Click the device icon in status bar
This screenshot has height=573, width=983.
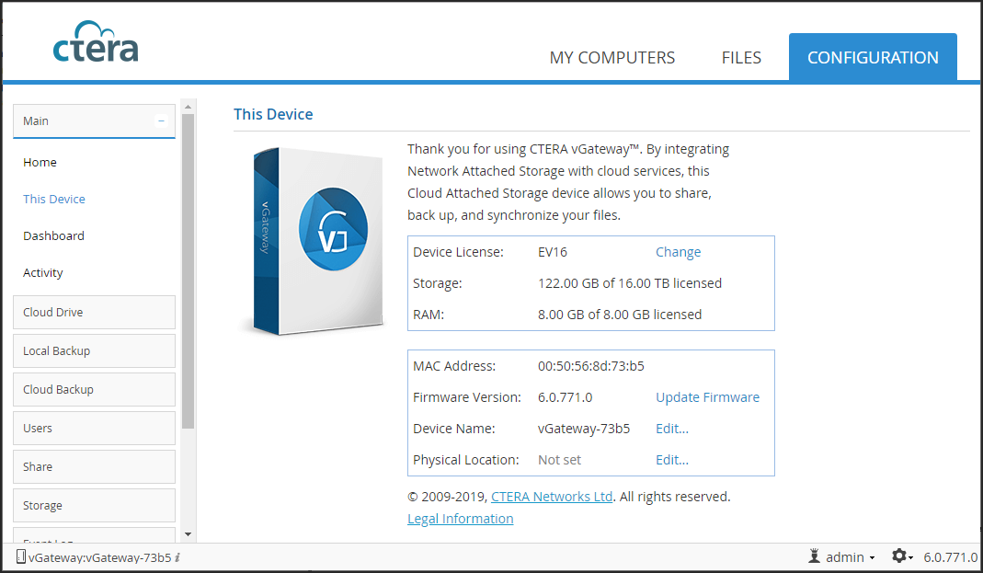click(20, 556)
